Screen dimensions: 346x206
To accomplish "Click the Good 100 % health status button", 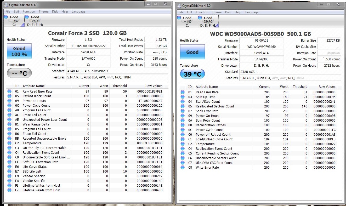I will pos(19,51).
